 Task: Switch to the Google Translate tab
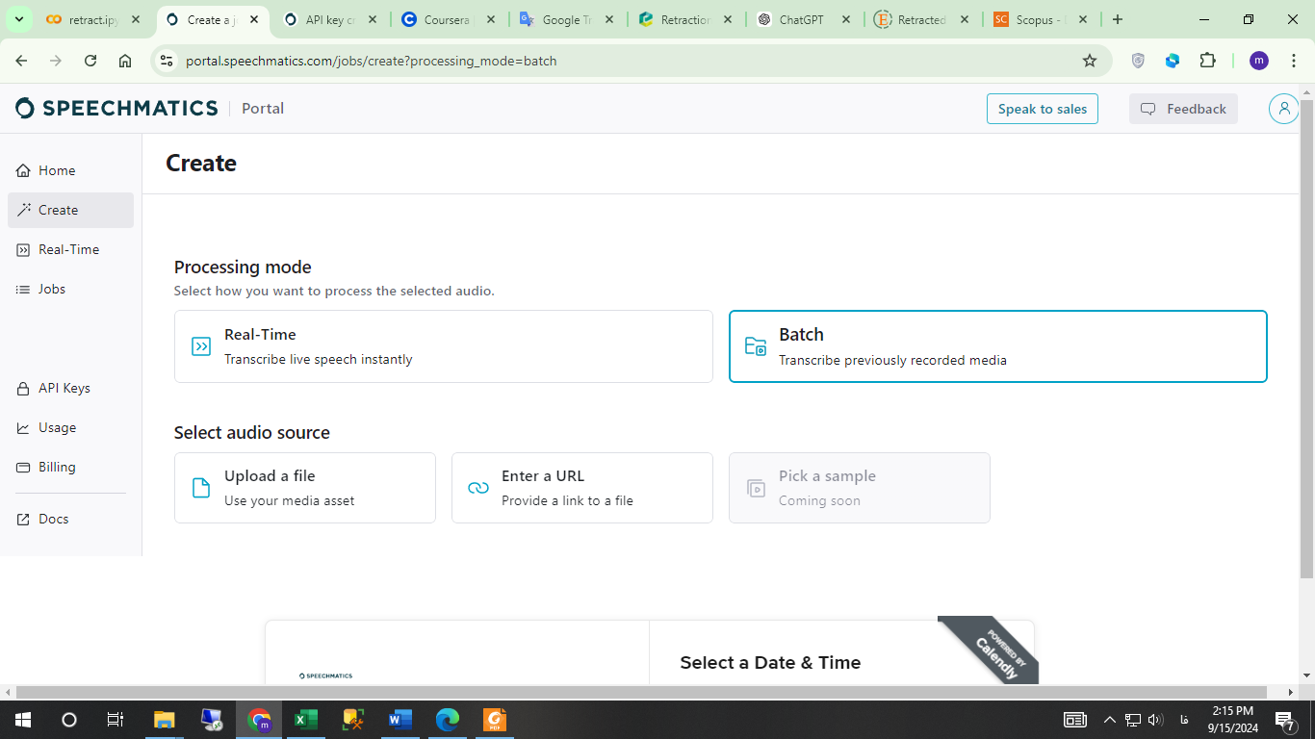coord(567,19)
